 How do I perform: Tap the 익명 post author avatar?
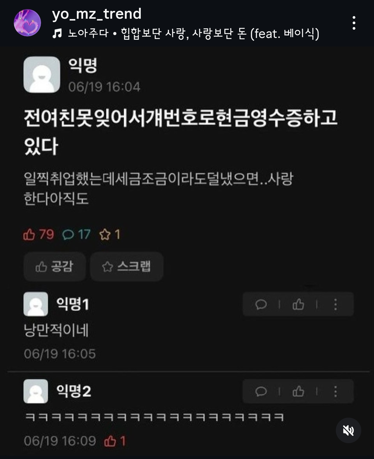tap(42, 74)
